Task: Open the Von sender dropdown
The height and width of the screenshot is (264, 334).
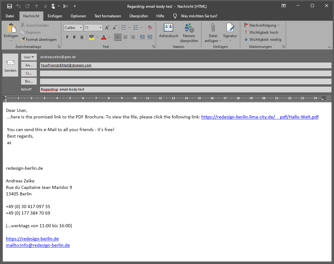Action: 29,57
